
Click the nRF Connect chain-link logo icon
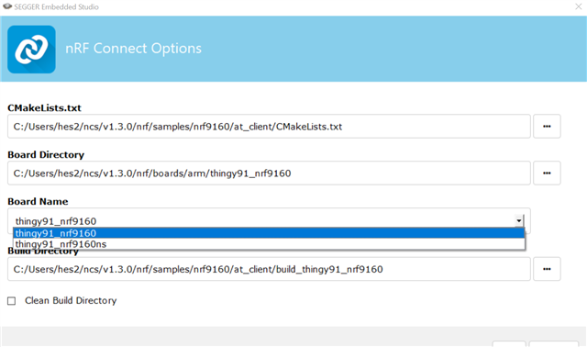click(x=31, y=49)
